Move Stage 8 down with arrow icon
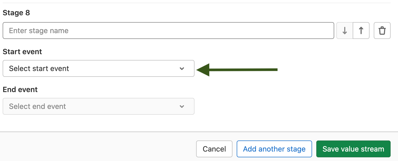This screenshot has width=398, height=161. [x=345, y=31]
